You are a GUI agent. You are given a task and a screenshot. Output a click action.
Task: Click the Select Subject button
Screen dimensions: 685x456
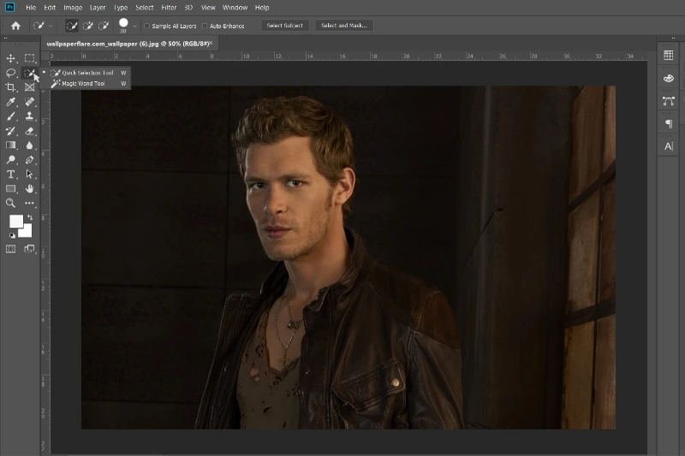coord(285,26)
